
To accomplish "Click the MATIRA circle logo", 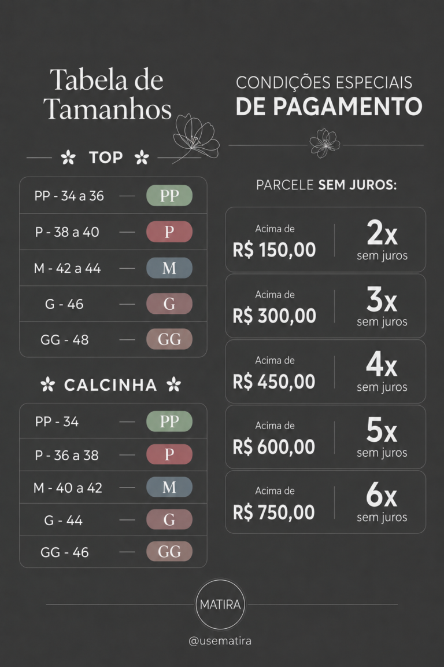I will [220, 604].
